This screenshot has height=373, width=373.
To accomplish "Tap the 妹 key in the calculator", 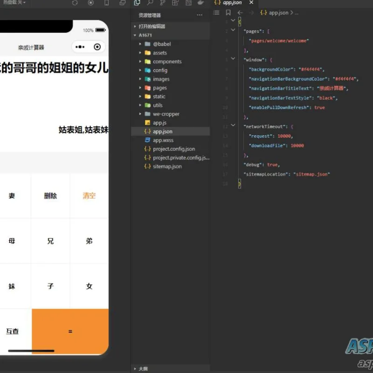I will click(x=12, y=286).
